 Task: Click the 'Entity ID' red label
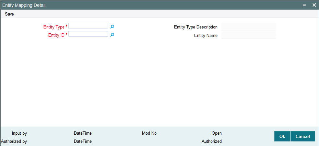56,35
